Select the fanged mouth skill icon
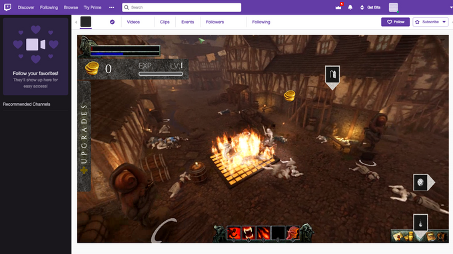The image size is (453, 254). point(248,233)
